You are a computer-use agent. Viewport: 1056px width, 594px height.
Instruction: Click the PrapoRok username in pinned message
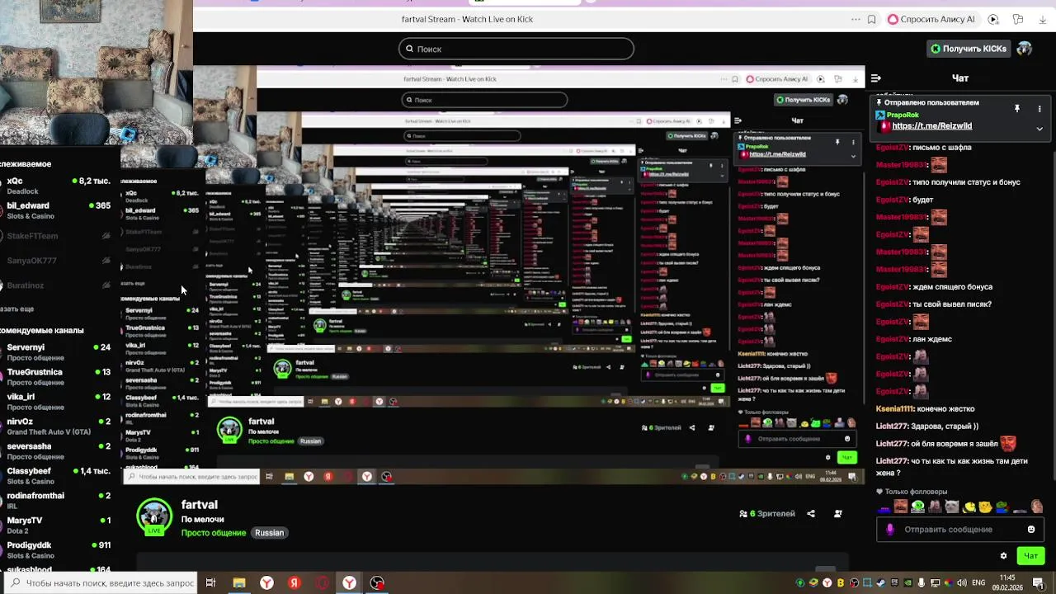point(903,115)
